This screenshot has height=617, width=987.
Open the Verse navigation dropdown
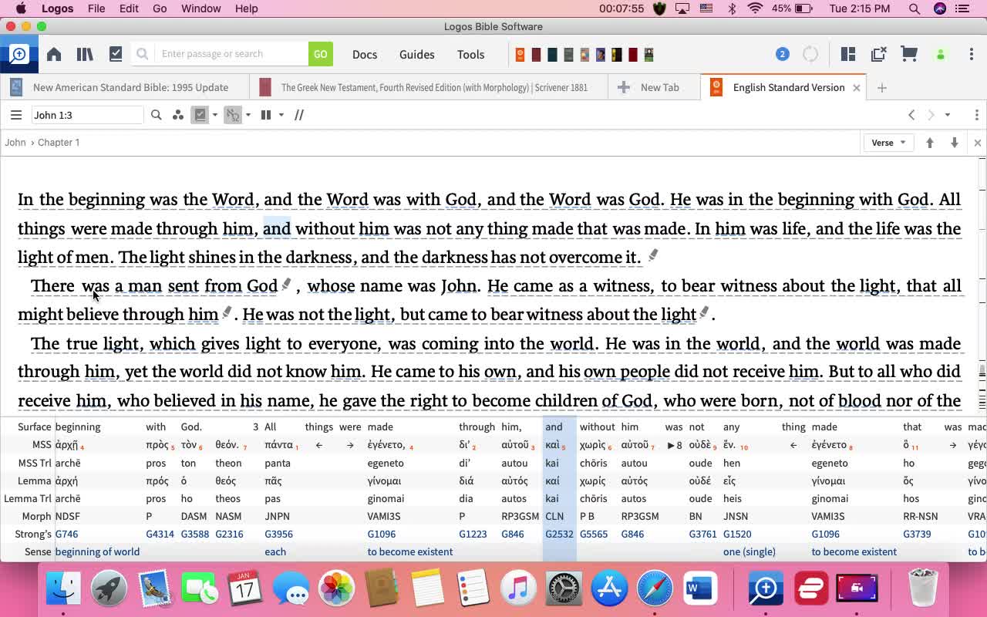pyautogui.click(x=888, y=143)
